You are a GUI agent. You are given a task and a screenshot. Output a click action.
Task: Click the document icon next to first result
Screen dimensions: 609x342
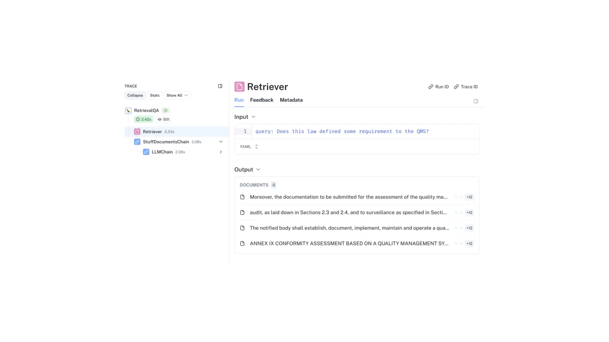point(243,197)
